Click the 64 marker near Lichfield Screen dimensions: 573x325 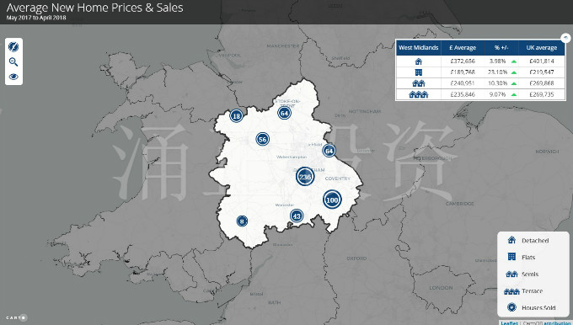(x=329, y=151)
